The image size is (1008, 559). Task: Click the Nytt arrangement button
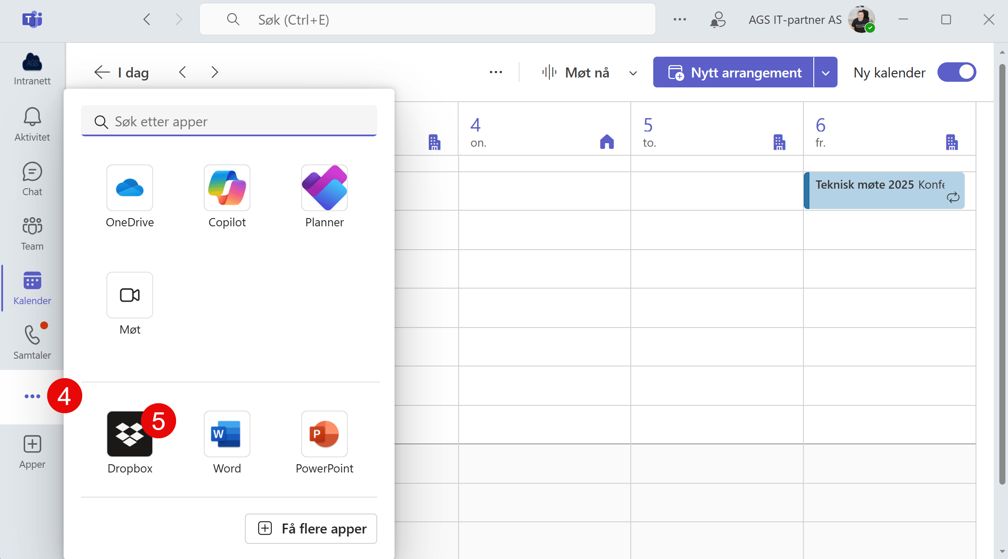coord(734,72)
